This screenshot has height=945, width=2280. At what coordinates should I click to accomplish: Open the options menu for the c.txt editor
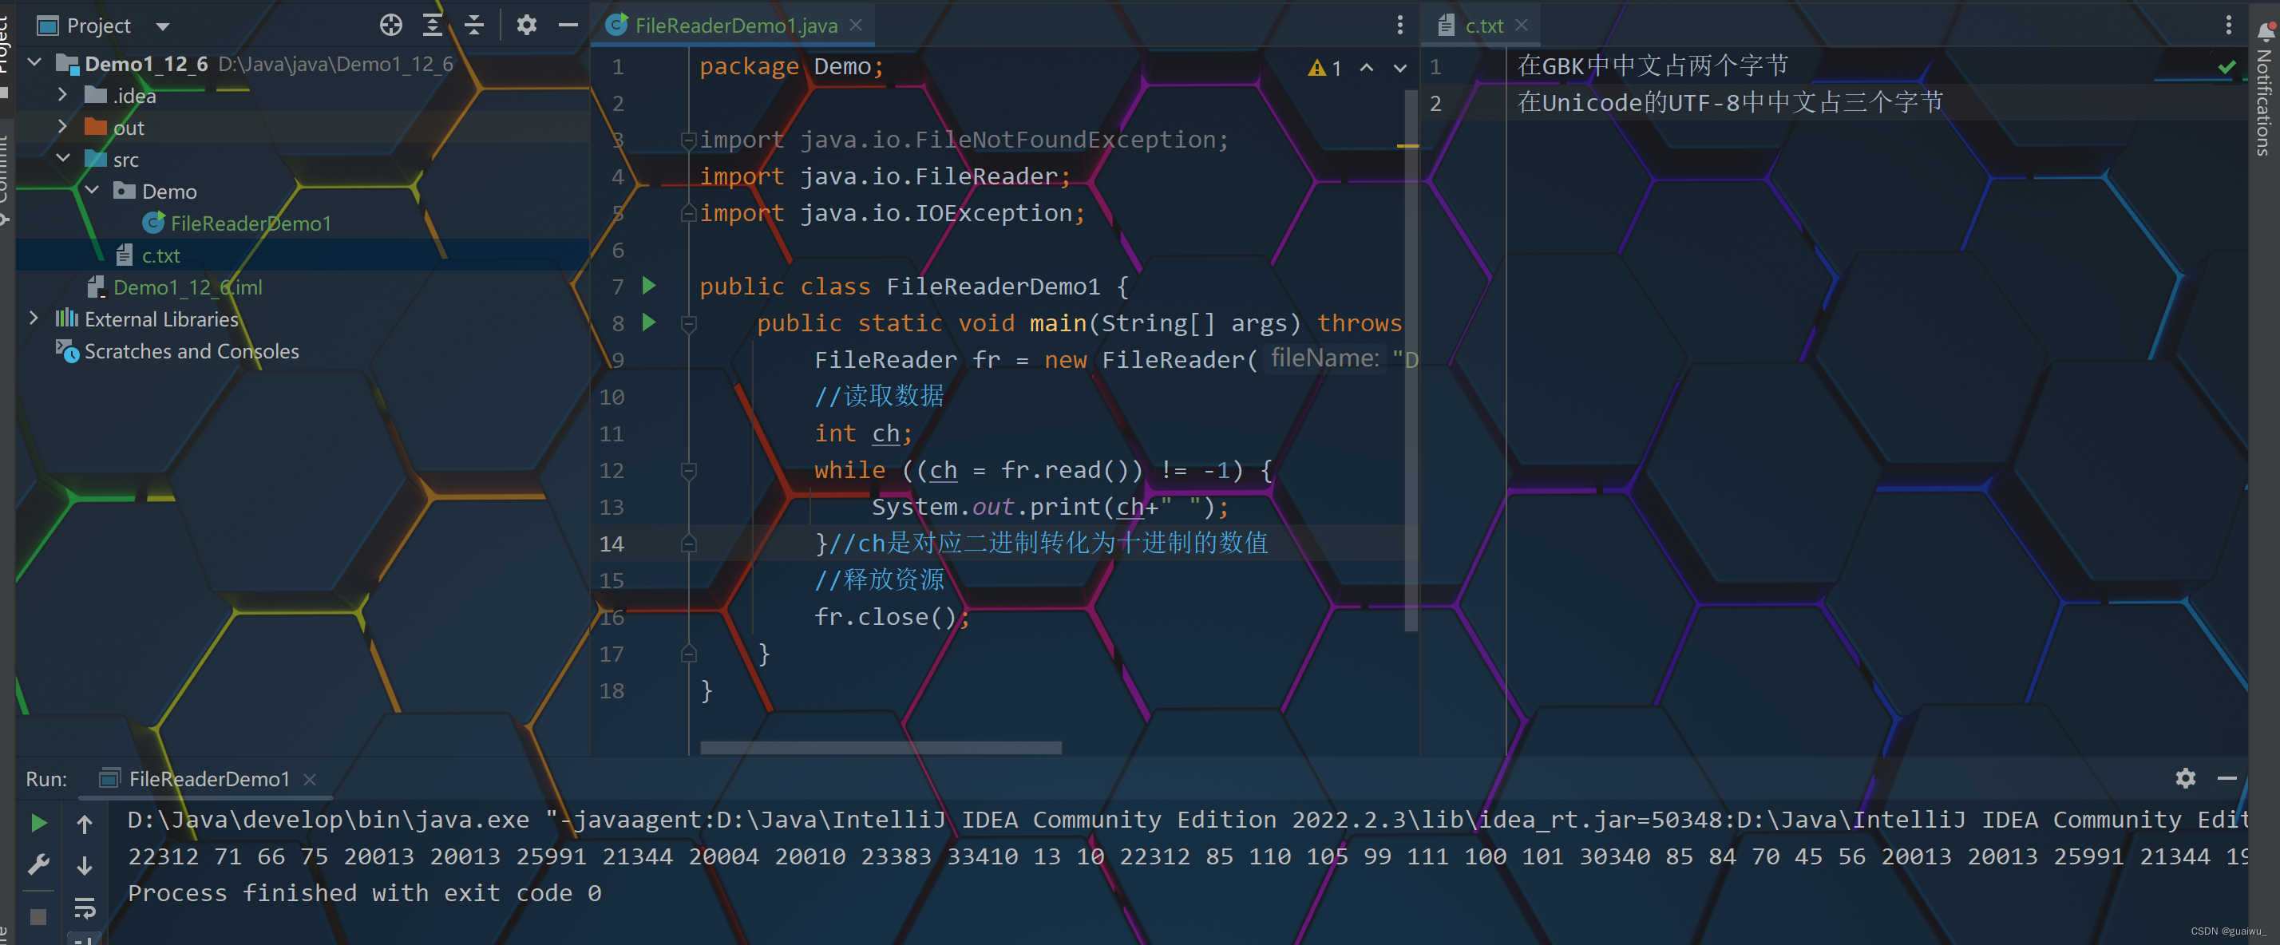click(x=2229, y=26)
